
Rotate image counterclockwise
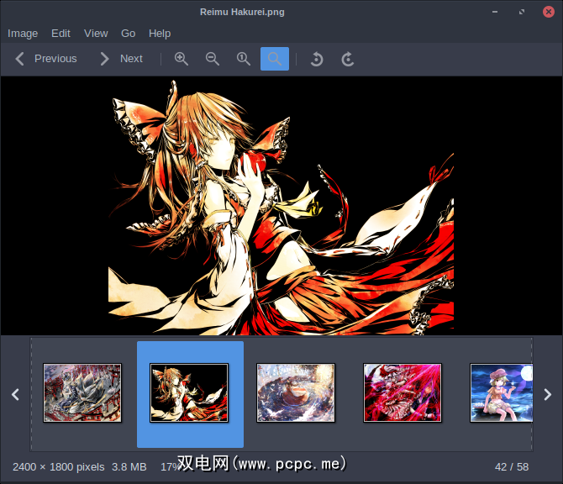(x=317, y=59)
